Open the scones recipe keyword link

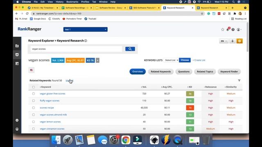pos(47,108)
